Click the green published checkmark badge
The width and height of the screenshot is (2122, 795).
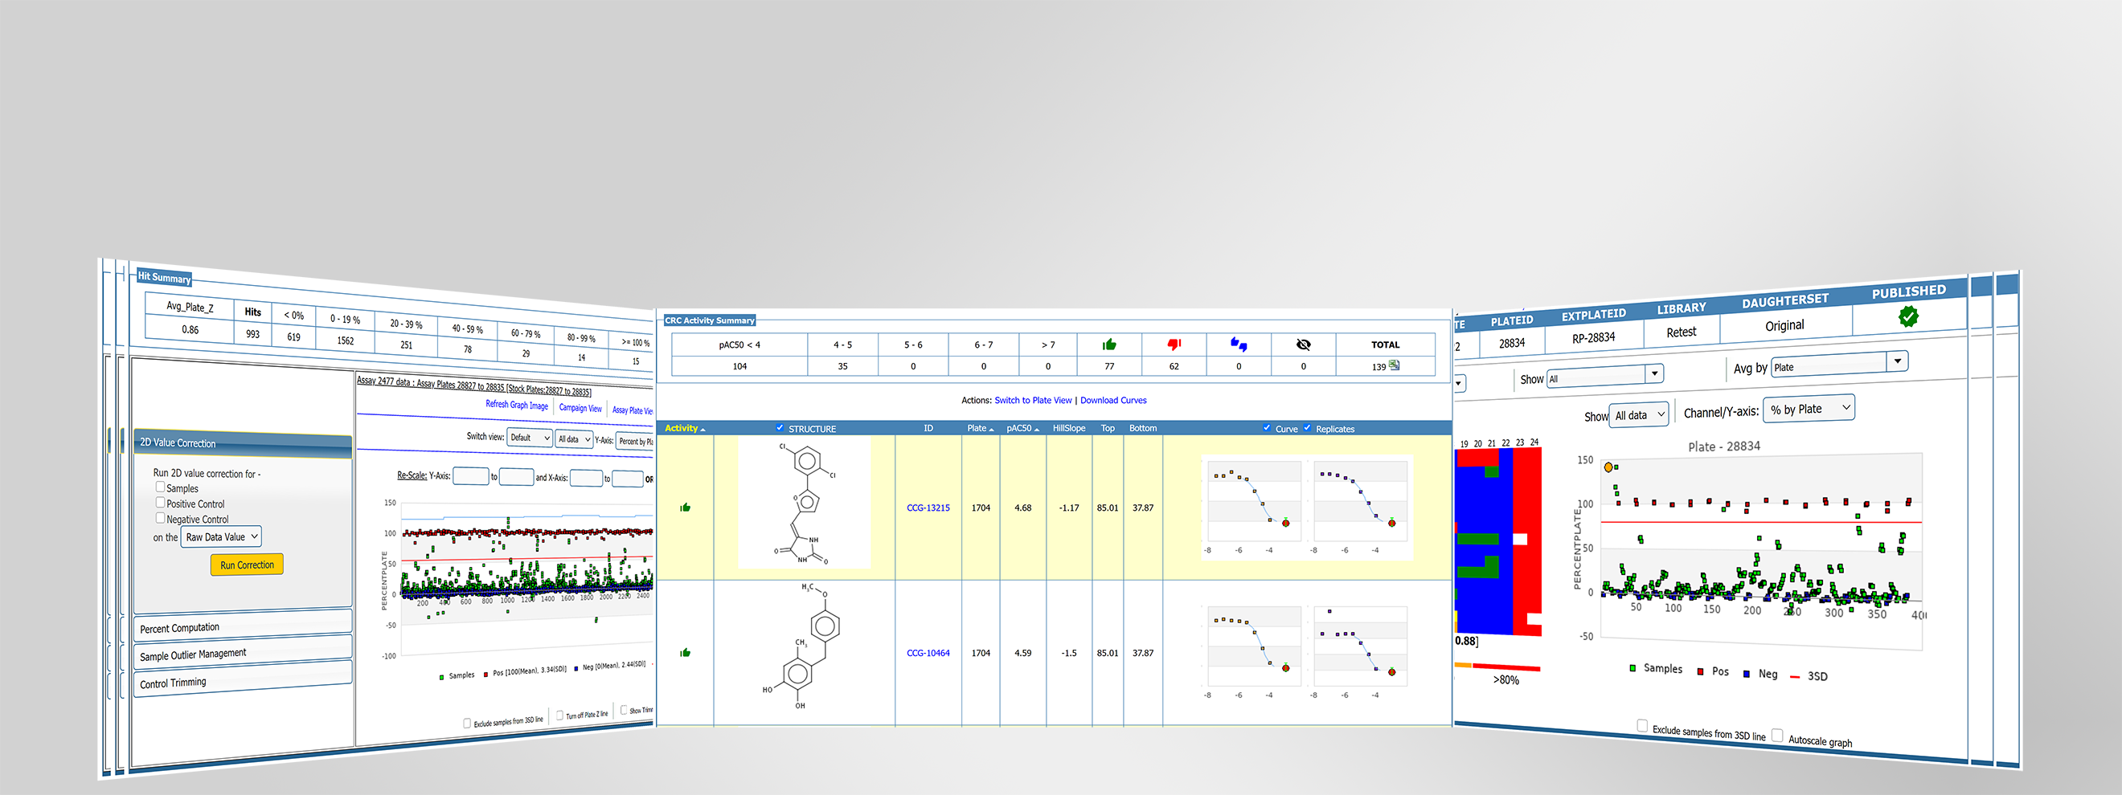[1908, 316]
